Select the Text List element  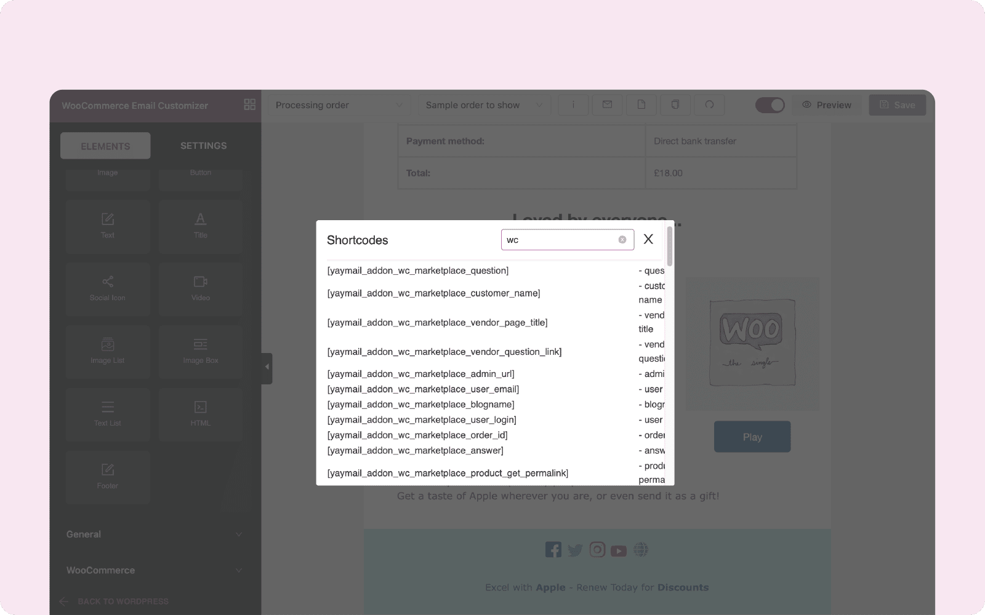tap(108, 415)
